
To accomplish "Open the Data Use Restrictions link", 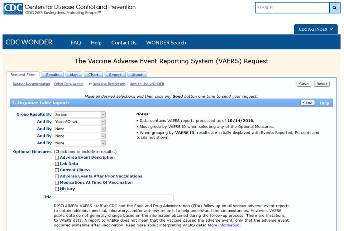I will [109, 84].
